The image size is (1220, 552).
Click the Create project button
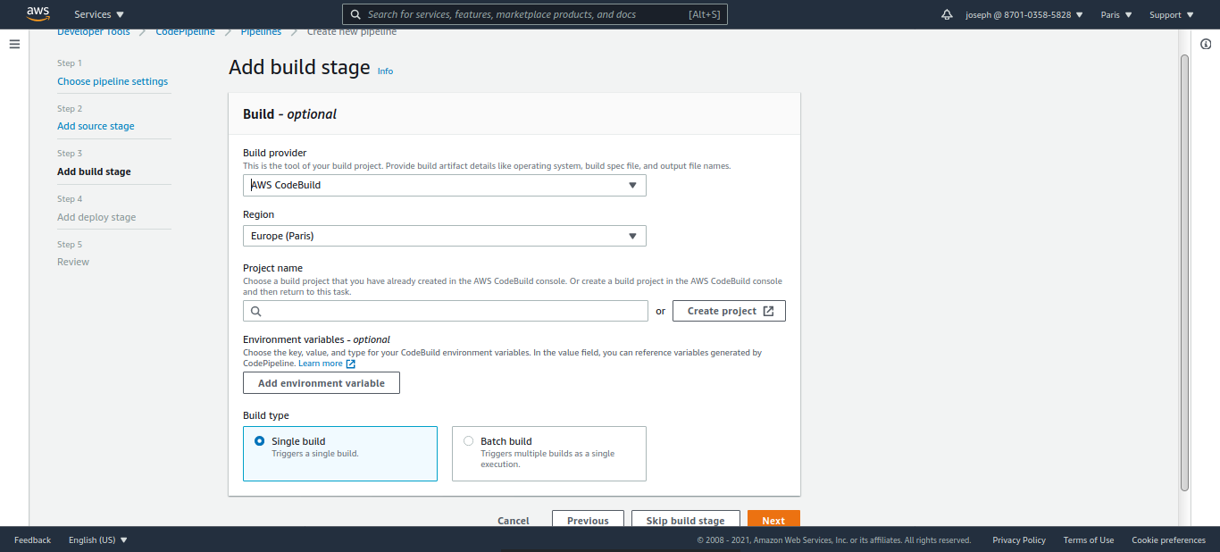pos(729,311)
